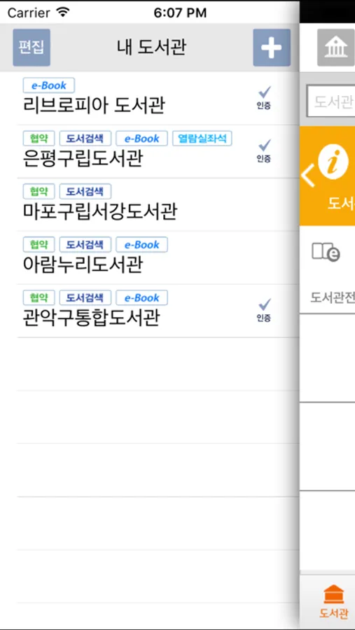Open the library building icon at top right

pos(336,48)
